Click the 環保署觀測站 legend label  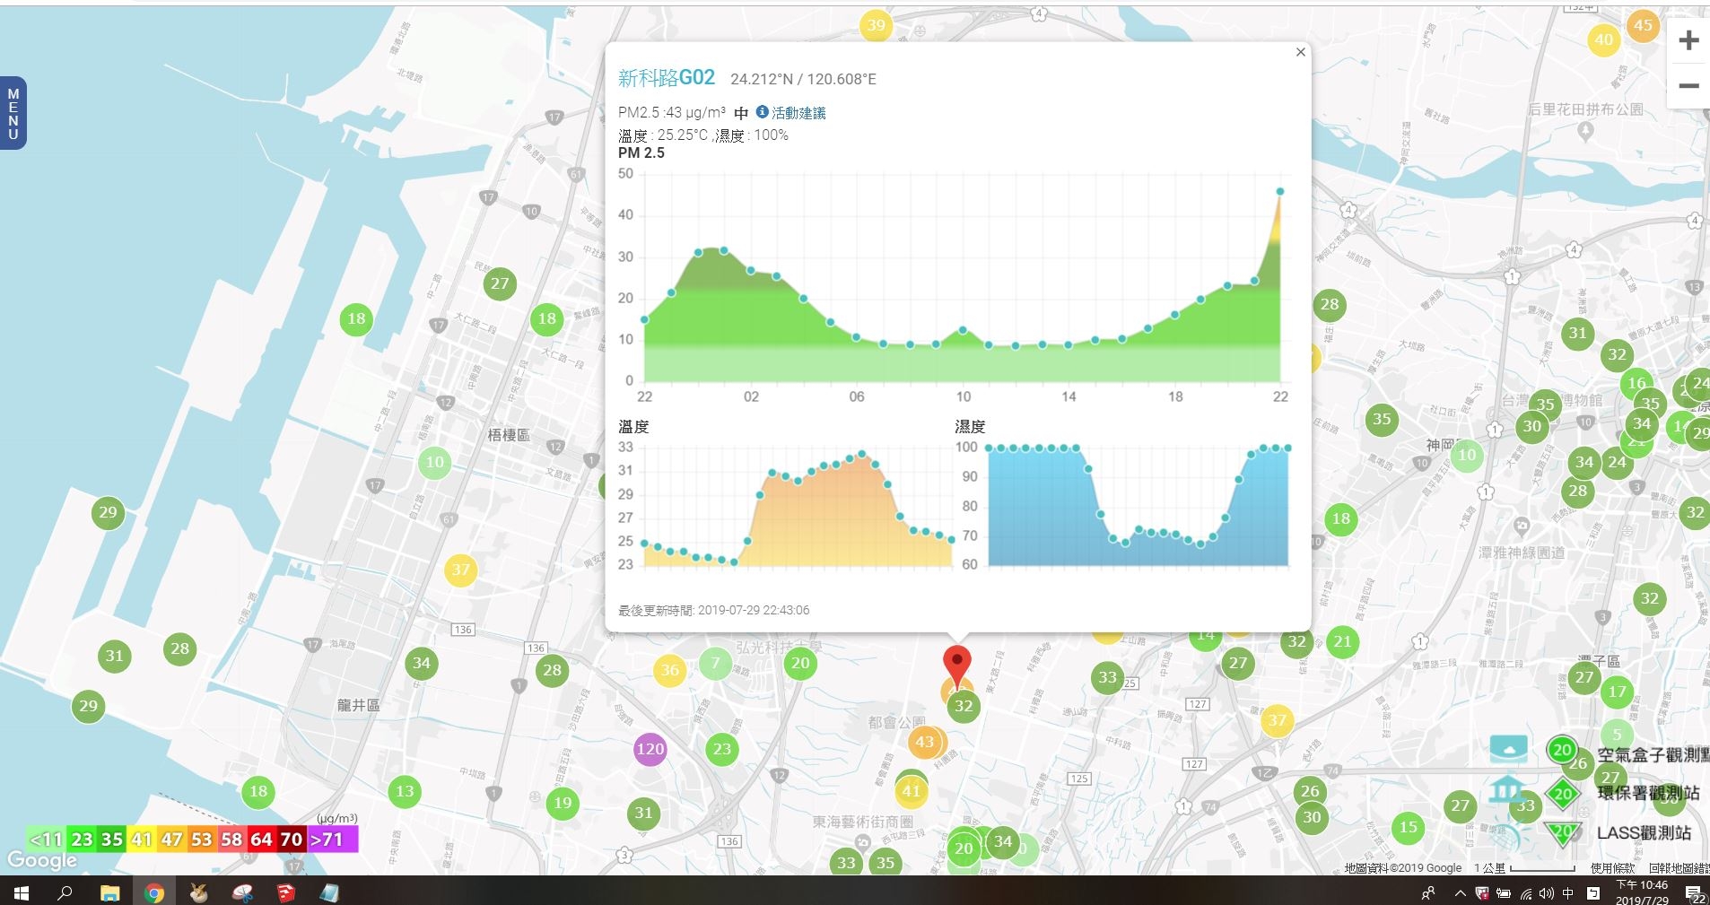[x=1649, y=793]
